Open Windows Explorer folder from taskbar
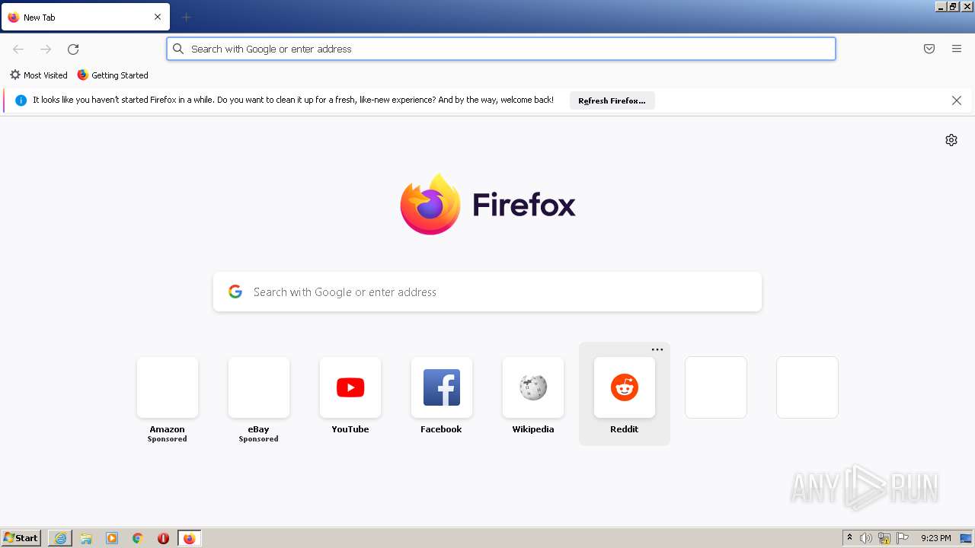 [86, 538]
